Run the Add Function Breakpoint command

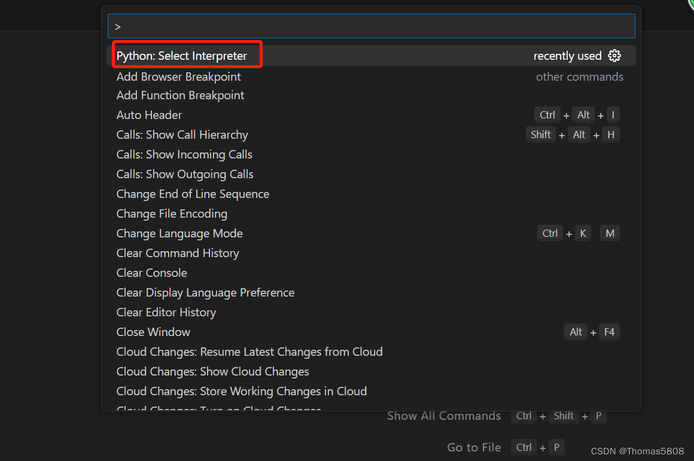click(x=180, y=95)
